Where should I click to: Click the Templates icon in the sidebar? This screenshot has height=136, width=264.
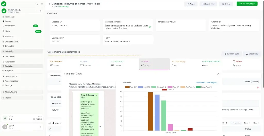3,46
